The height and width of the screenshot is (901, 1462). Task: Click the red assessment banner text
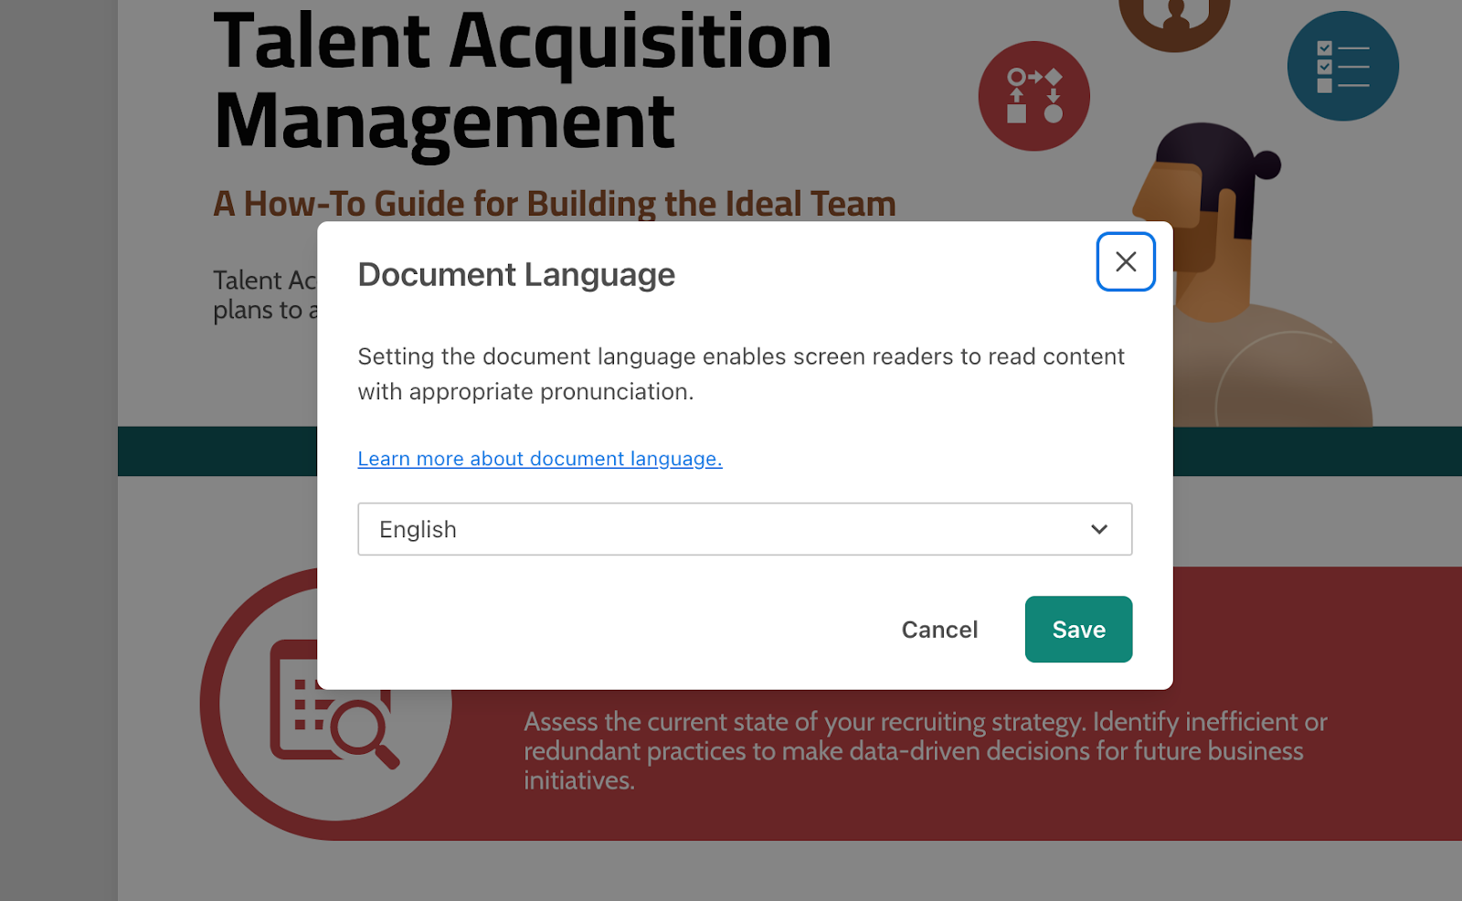(923, 751)
